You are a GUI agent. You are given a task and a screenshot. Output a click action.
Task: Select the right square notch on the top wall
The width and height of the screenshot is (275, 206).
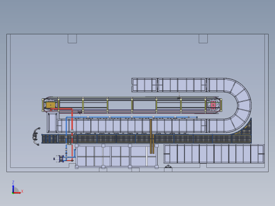[203, 39]
